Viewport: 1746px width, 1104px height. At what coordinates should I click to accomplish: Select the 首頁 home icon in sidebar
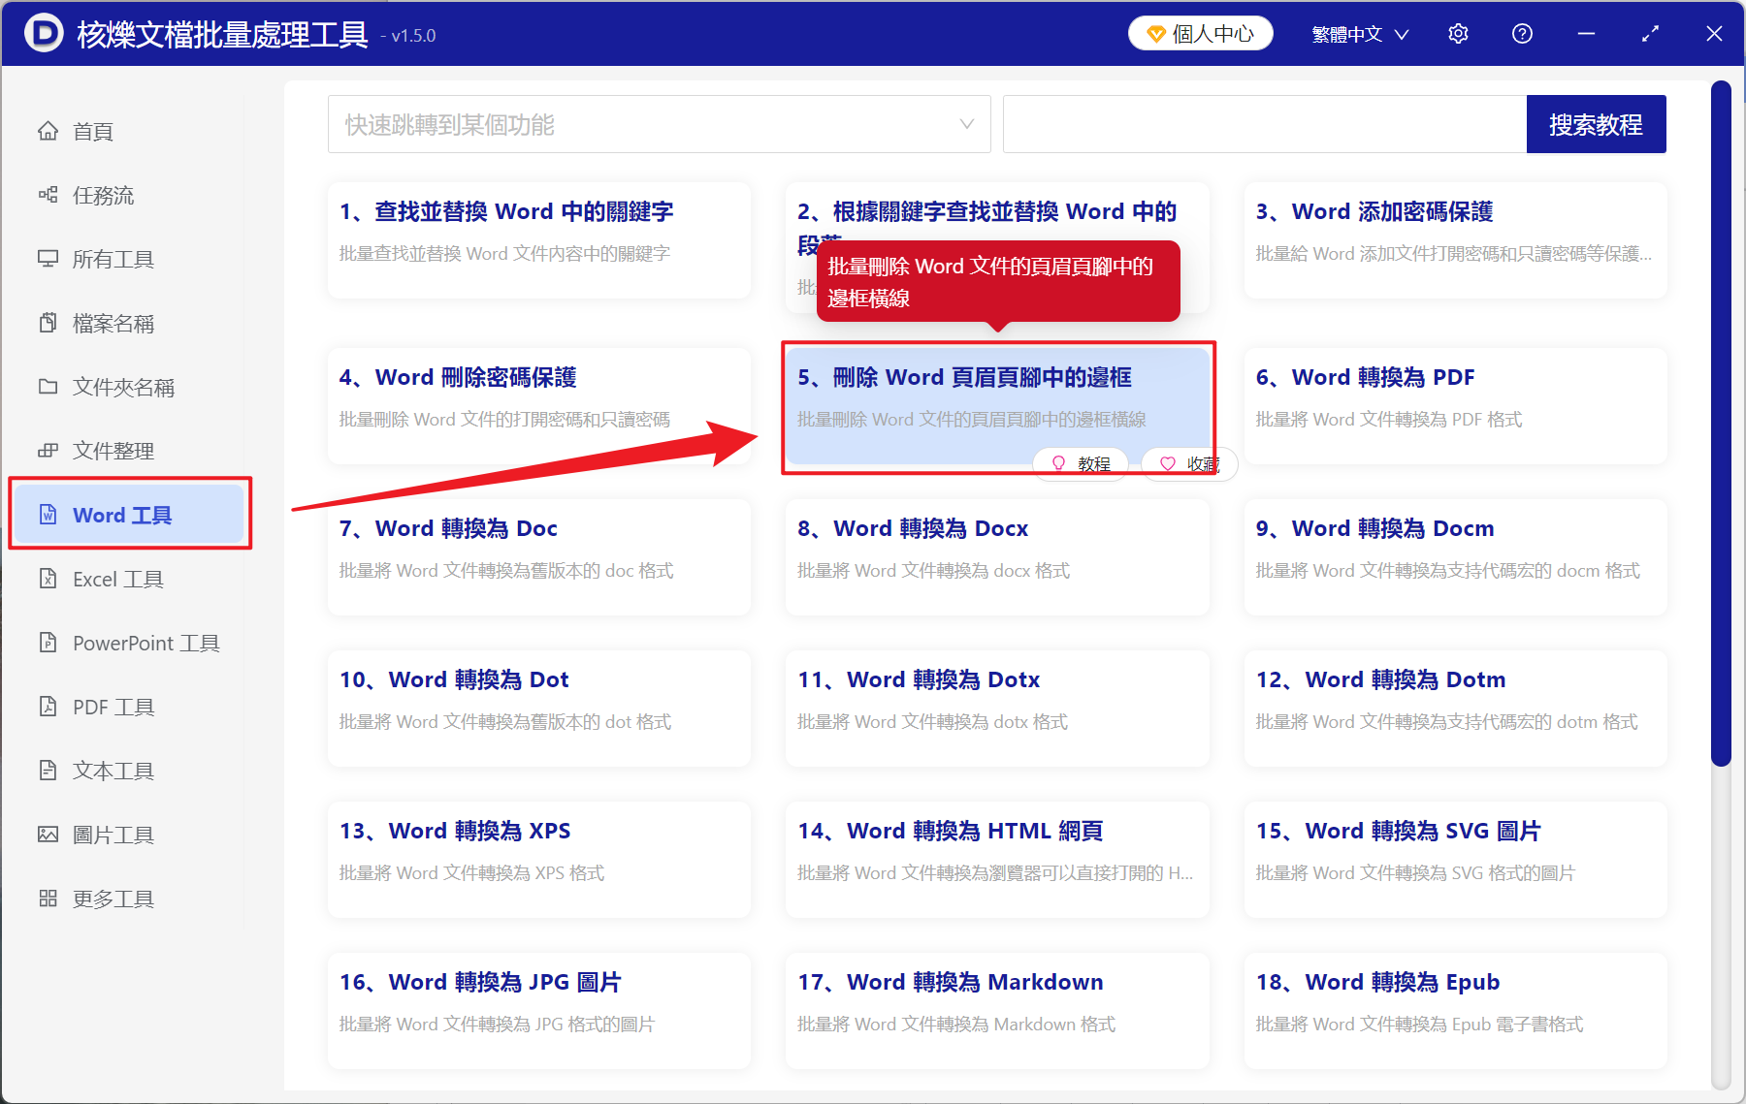pos(48,131)
